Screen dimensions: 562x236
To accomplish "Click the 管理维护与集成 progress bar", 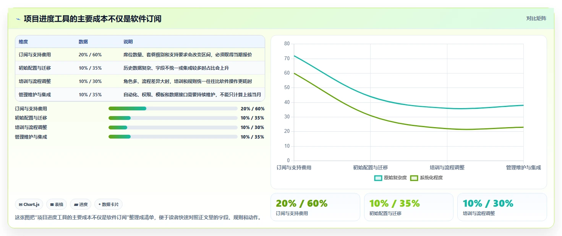I will [173, 137].
